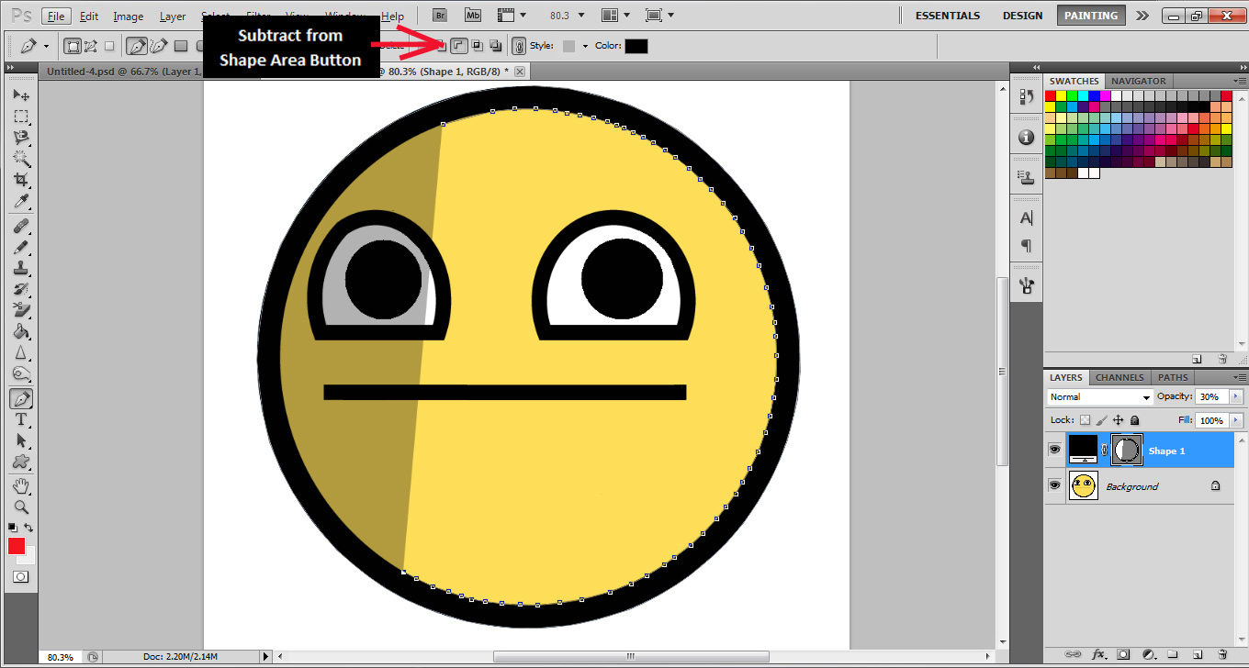Select the Custom Shape tool
Image resolution: width=1249 pixels, height=668 pixels.
[x=20, y=462]
